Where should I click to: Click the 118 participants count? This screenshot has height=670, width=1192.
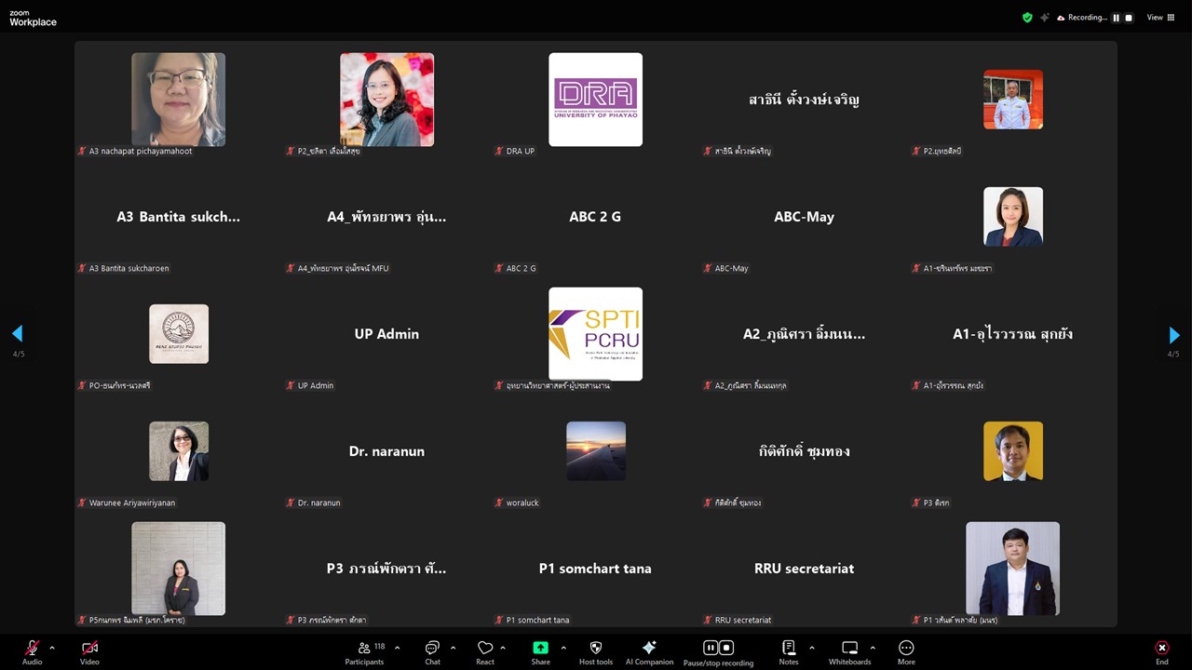tap(379, 646)
